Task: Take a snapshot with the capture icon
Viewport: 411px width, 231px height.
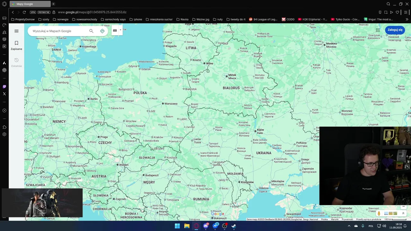Action: point(386,12)
